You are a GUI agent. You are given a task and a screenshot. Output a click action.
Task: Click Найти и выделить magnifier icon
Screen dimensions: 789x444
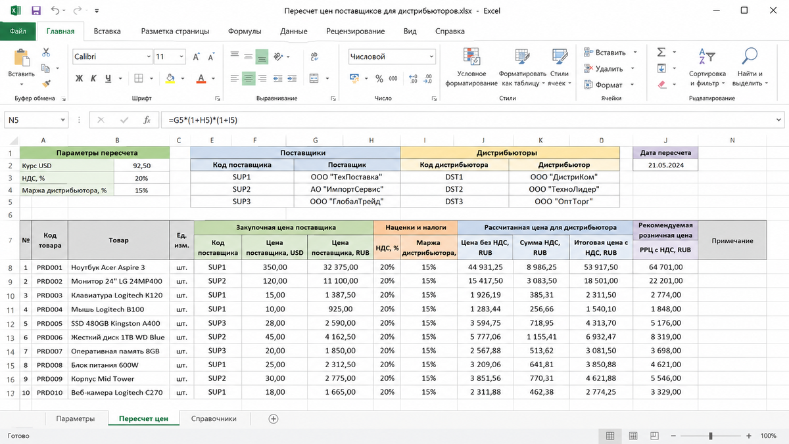[749, 67]
